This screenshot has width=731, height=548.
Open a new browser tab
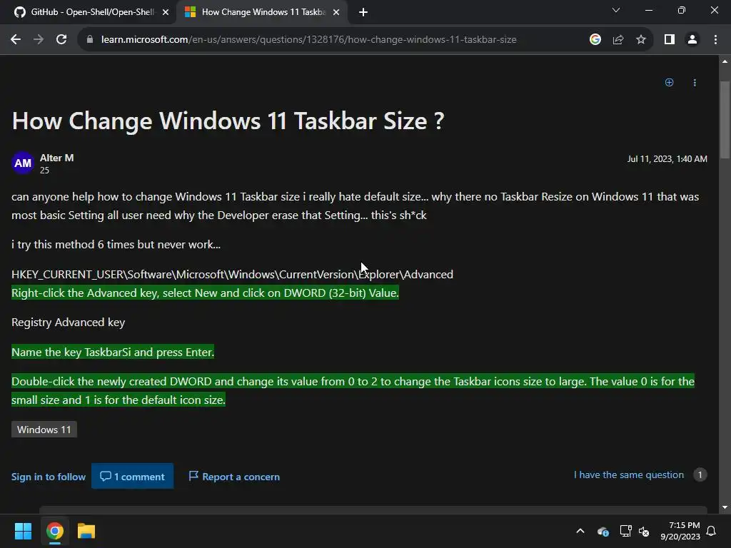pyautogui.click(x=363, y=13)
